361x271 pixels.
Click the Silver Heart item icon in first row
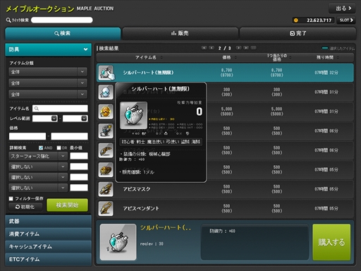coord(106,73)
